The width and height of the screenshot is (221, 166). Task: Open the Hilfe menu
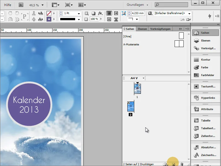coord(7,5)
